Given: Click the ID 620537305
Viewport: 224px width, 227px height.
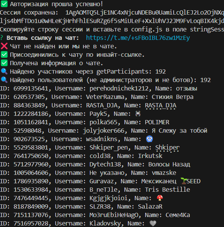Looking at the screenshot, I should coord(29,97).
